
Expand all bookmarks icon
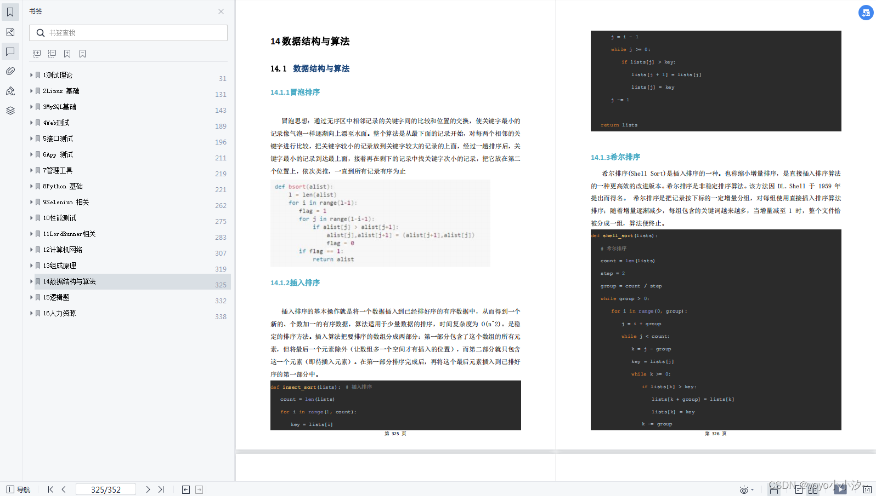[37, 54]
